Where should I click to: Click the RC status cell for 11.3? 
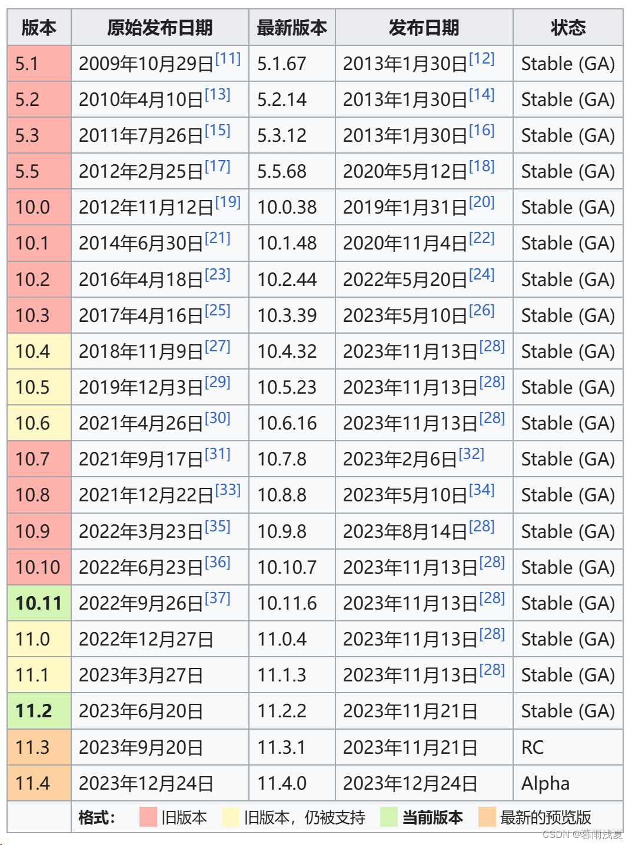533,747
